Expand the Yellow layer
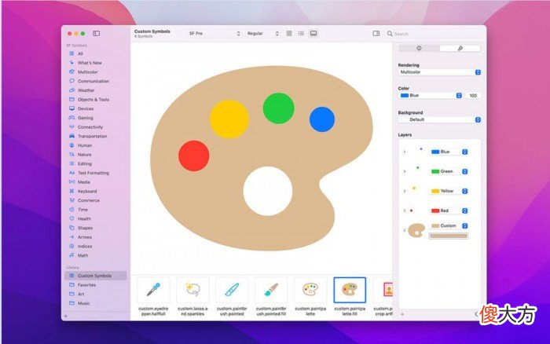The height and width of the screenshot is (344, 550). tap(405, 191)
